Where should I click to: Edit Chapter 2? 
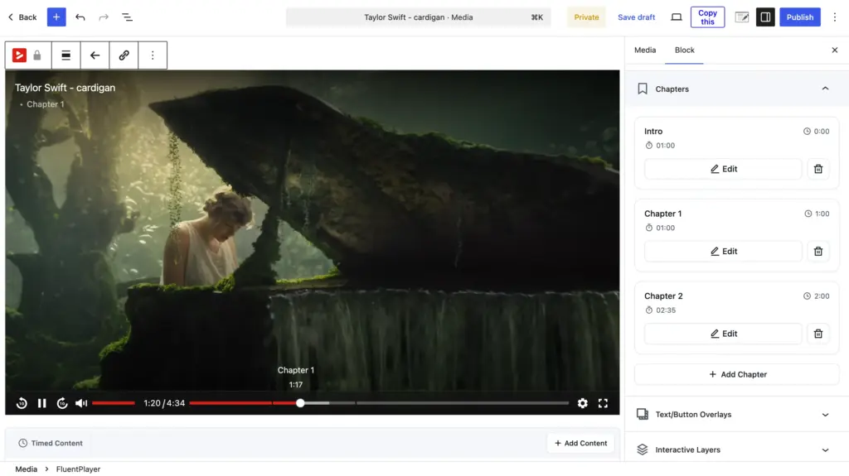(x=723, y=334)
